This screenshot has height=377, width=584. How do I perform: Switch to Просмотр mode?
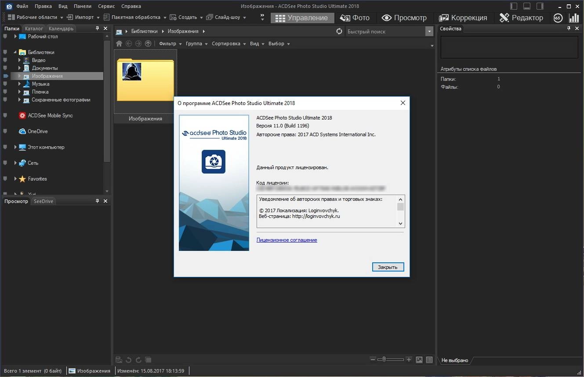(x=404, y=18)
